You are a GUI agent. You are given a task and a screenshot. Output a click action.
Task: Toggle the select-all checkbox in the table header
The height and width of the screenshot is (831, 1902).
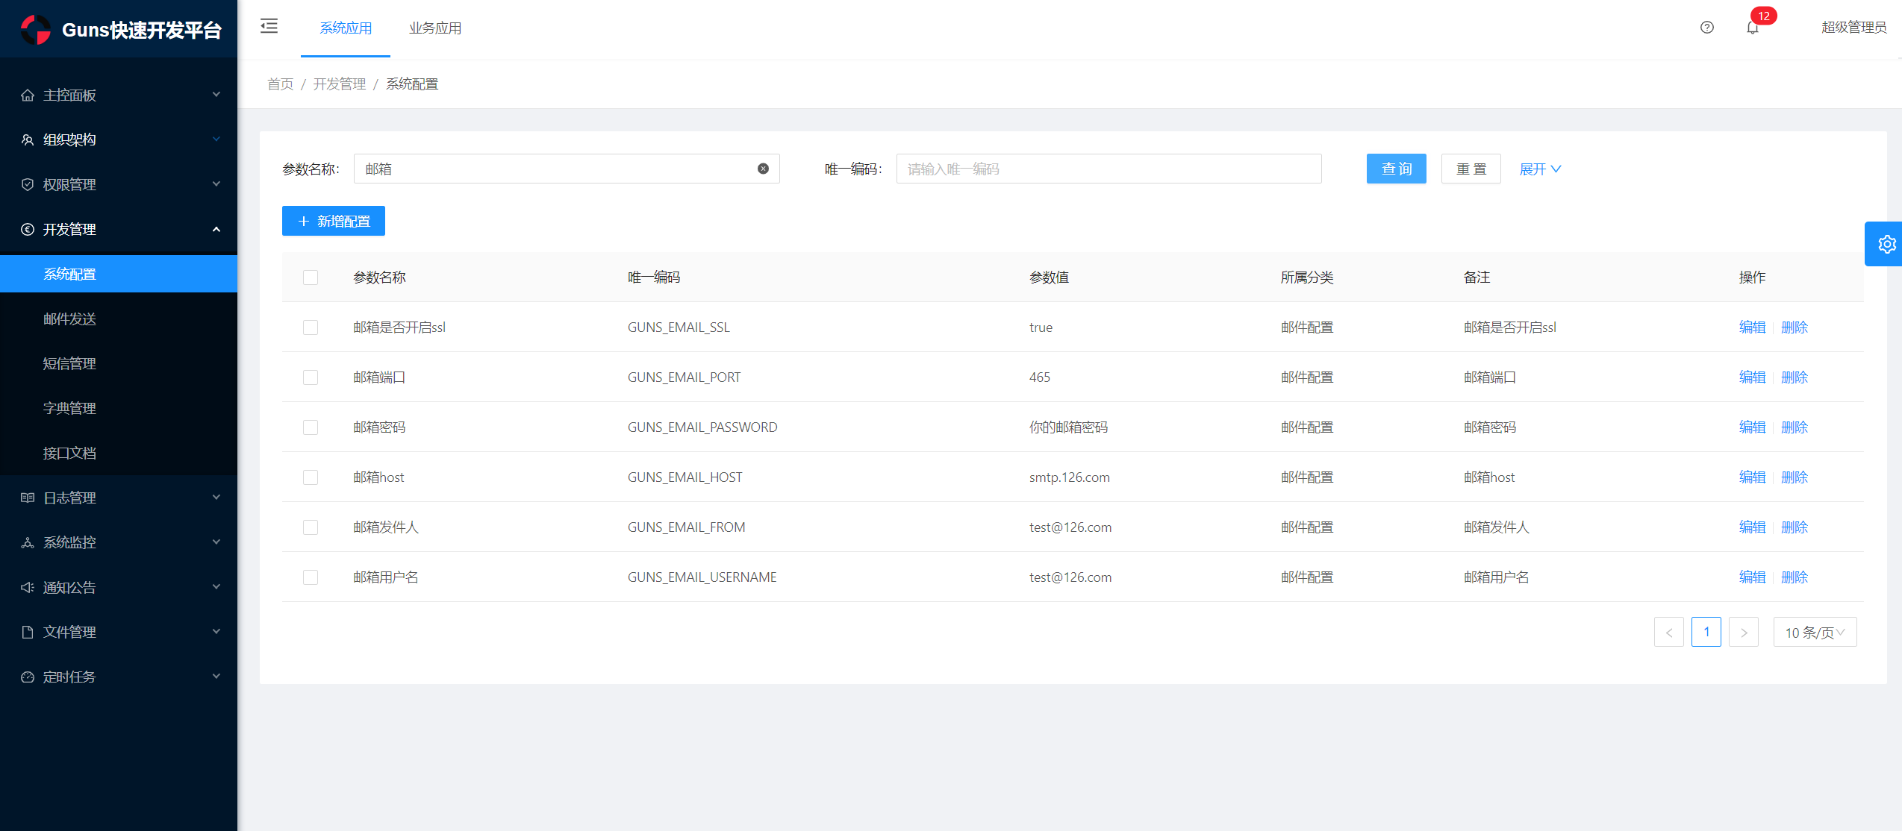[x=311, y=277]
